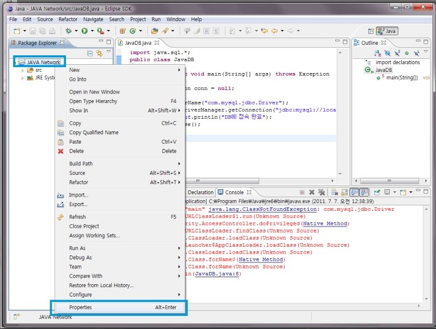
Task: Switch to the Declaration tab
Action: click(x=200, y=192)
